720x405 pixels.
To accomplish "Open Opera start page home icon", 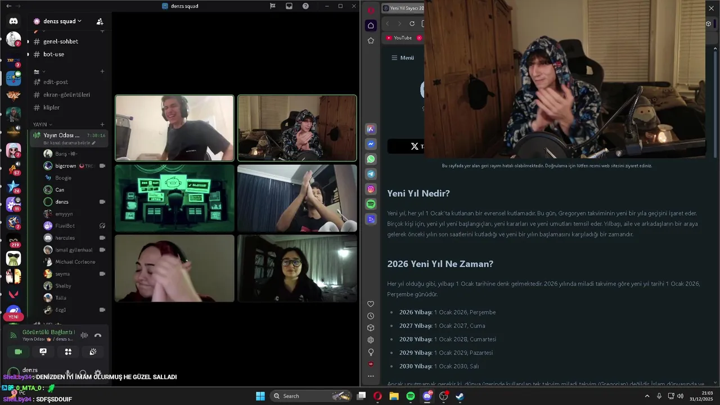I will click(371, 25).
